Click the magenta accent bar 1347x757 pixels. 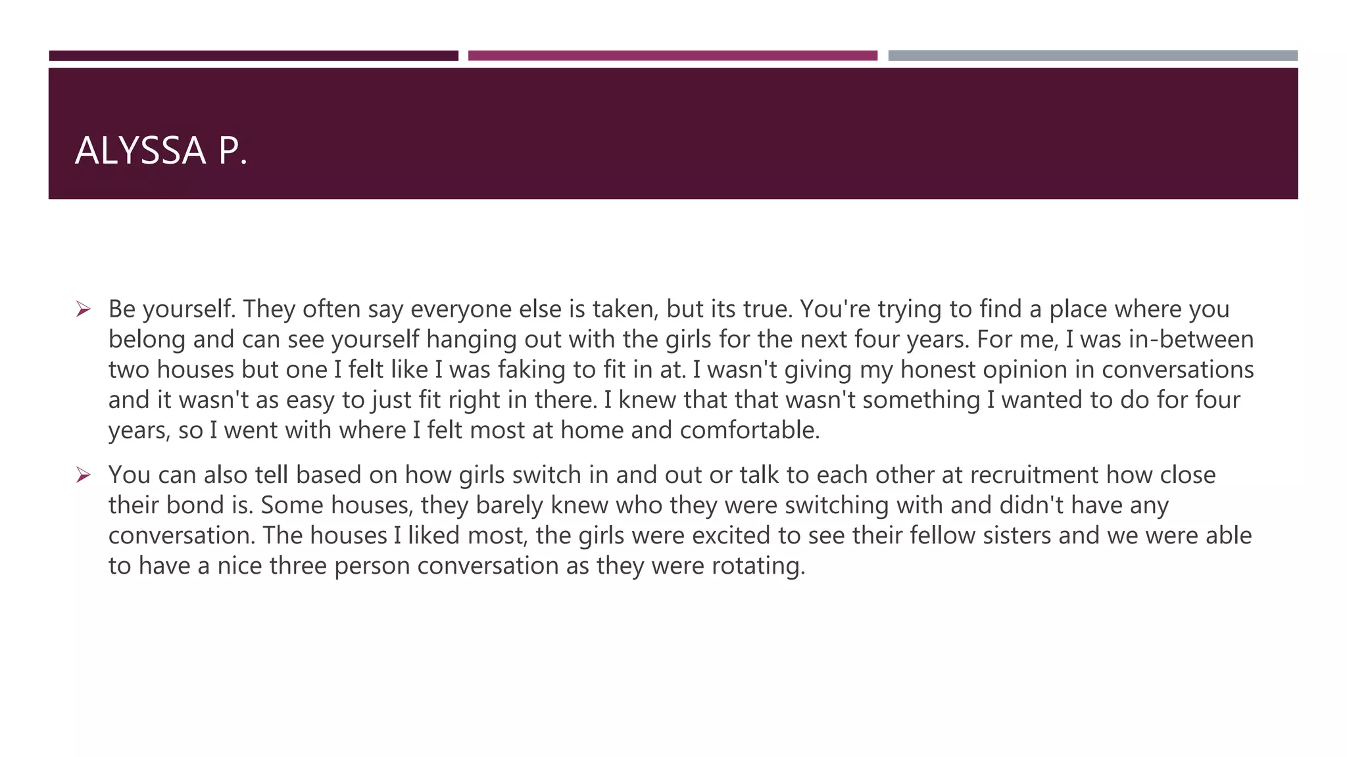673,55
